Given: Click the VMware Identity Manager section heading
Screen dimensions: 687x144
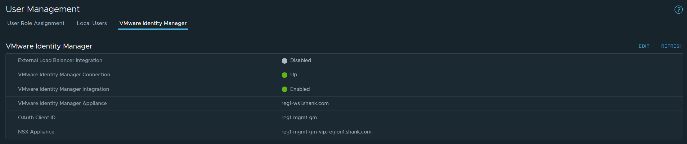Looking at the screenshot, I should coord(49,46).
